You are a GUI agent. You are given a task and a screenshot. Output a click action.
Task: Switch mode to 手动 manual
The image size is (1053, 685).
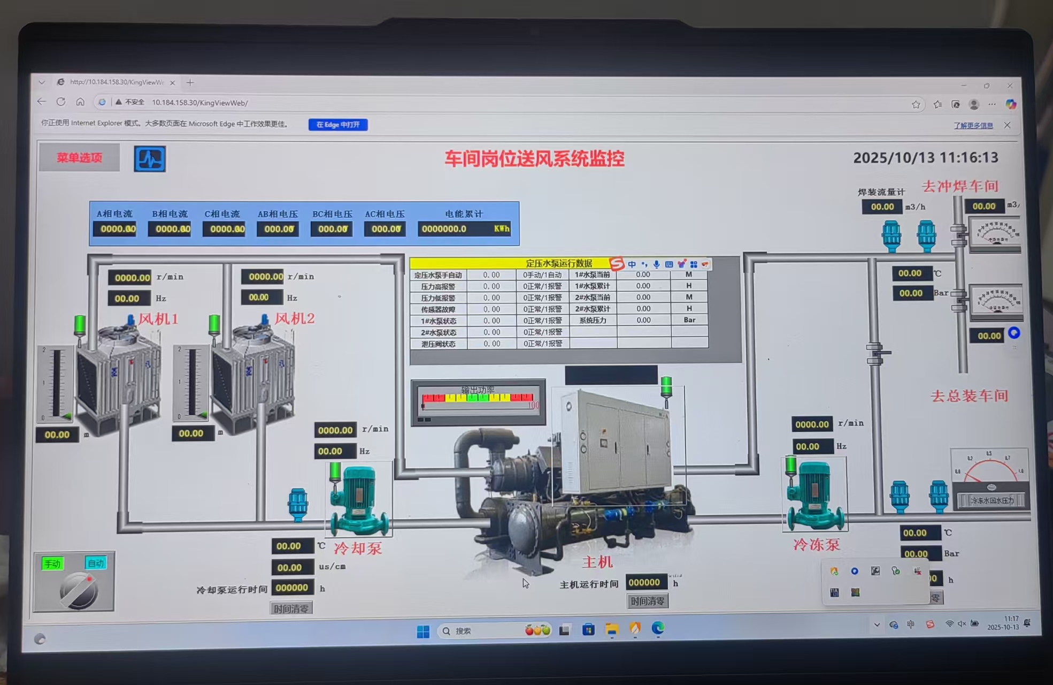point(53,564)
